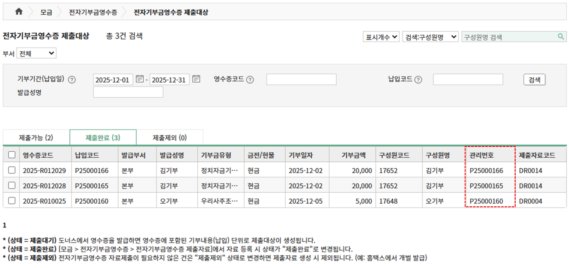The width and height of the screenshot is (569, 268).
Task: Go to 전자기부금영수증 breadcrumb link
Action: 92,12
